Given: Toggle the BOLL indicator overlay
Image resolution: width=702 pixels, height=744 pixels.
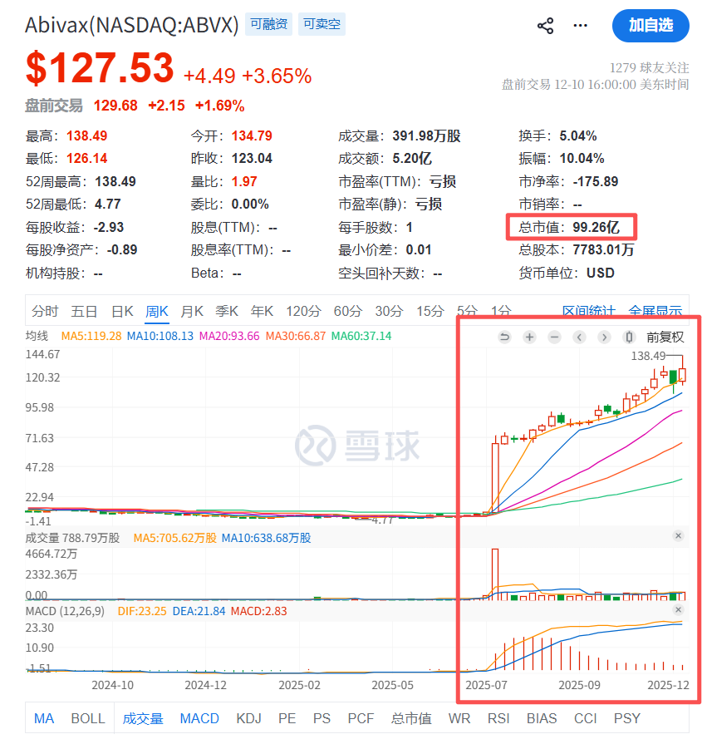Looking at the screenshot, I should pyautogui.click(x=88, y=718).
